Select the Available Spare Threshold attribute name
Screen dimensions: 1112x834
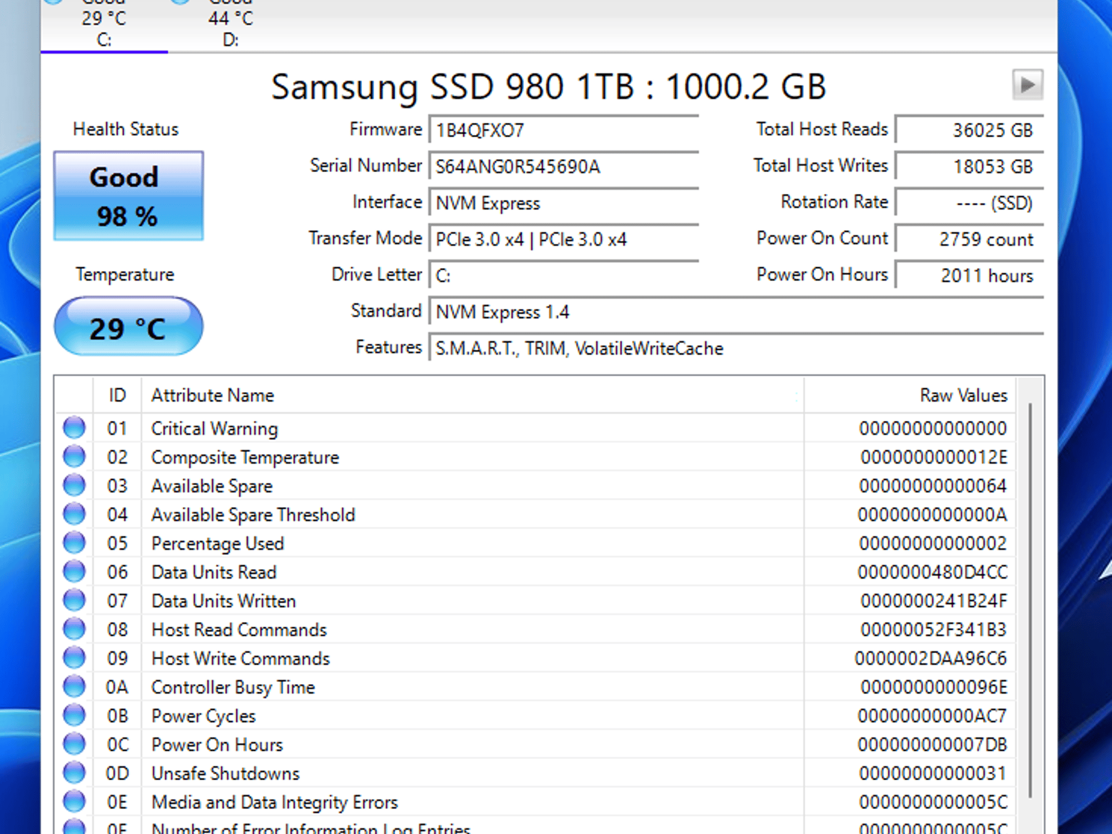[253, 515]
